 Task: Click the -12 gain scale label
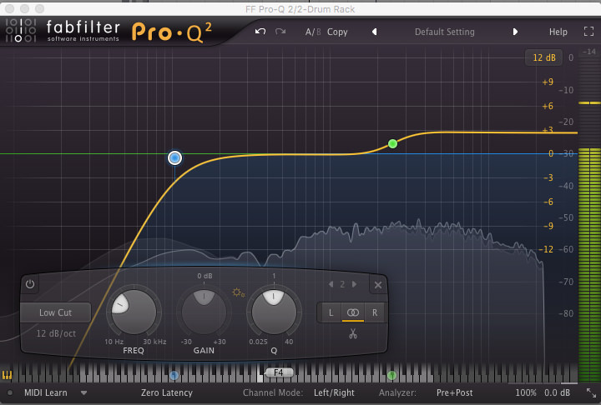coord(547,249)
